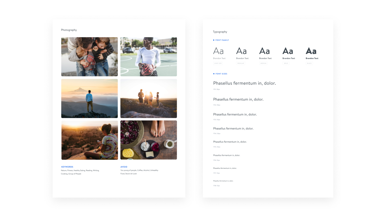
Task: Click the 'Cooking, Group of People' line
Action: [71, 174]
